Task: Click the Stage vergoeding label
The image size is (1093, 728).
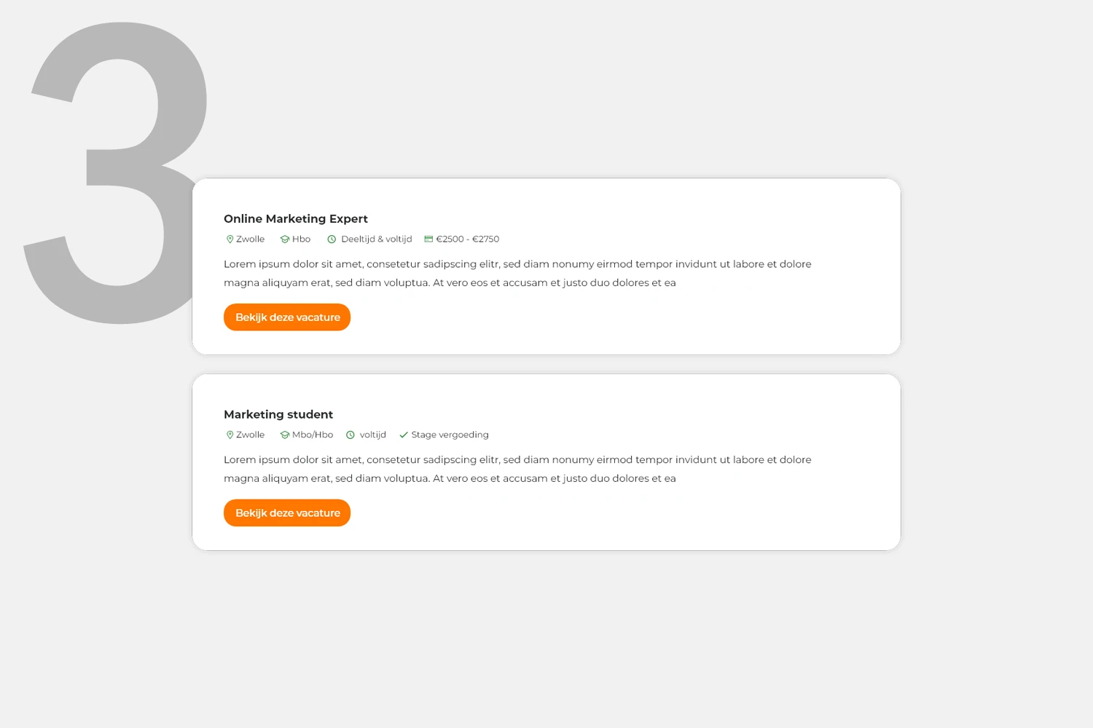Action: pos(450,435)
